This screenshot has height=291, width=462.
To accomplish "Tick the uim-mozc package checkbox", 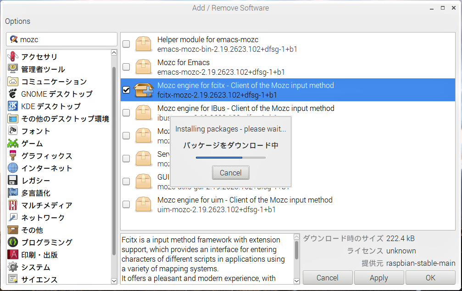I will (126, 204).
